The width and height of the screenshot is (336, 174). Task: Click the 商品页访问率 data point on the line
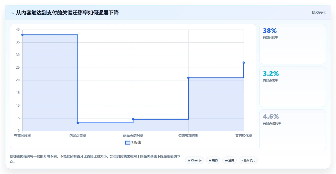tap(133, 119)
